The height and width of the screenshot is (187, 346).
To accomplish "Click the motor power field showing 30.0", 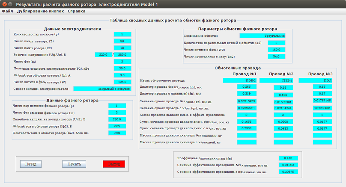I will 122,68.
